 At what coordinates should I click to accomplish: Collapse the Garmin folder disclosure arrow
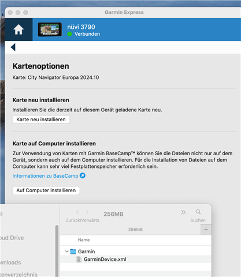tap(67, 252)
